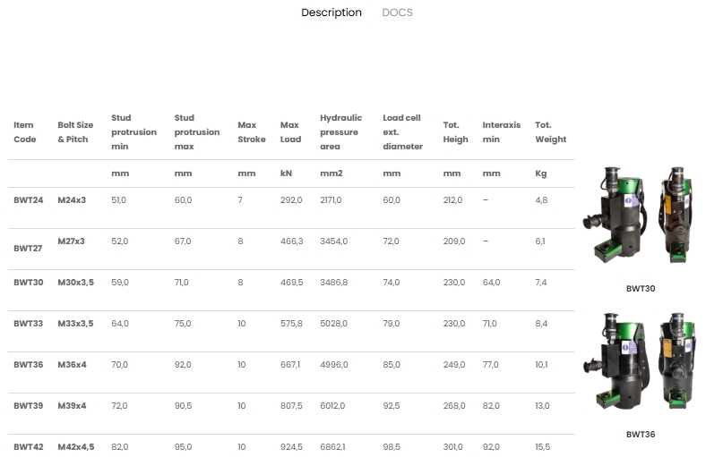Switch to the Description tab
This screenshot has width=723, height=457.
(x=331, y=13)
